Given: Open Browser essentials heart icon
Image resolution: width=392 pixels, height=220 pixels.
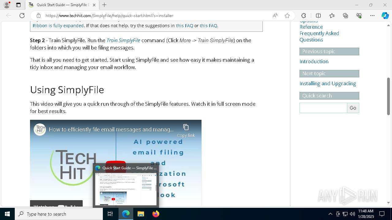Looking at the screenshot, I should 359,16.
